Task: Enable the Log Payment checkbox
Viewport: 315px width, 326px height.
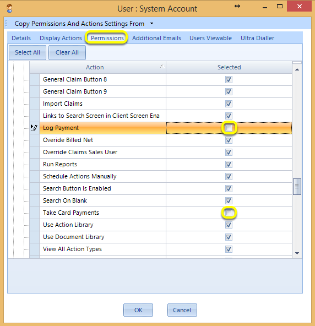Action: pyautogui.click(x=229, y=128)
